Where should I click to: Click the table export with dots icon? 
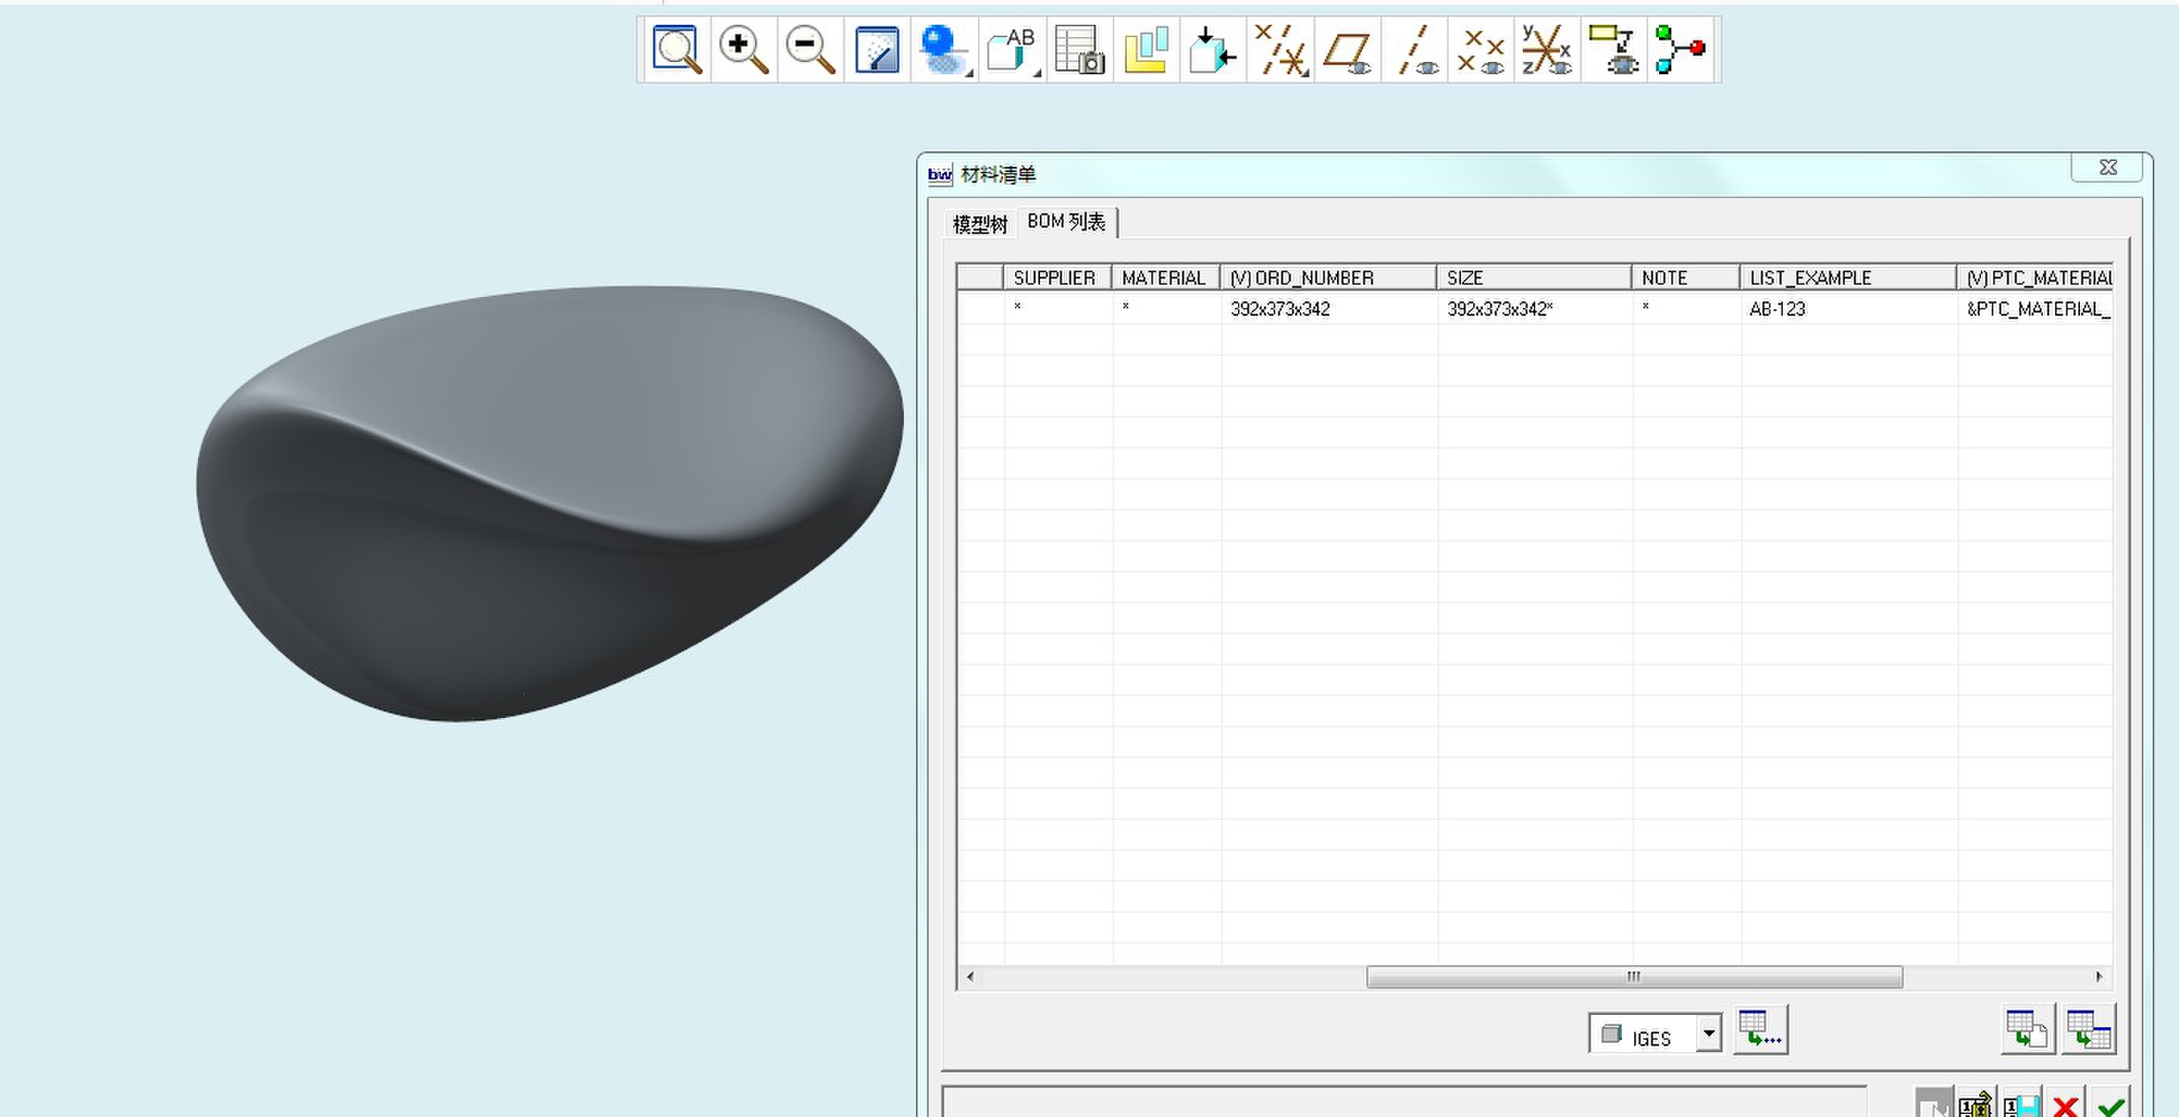point(1760,1029)
